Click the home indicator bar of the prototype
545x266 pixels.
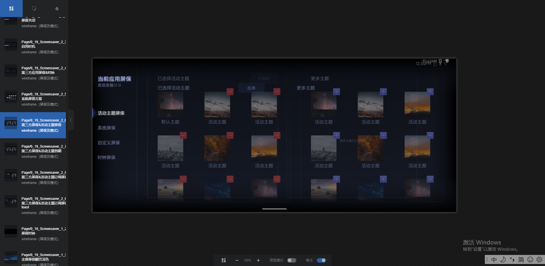(274, 209)
